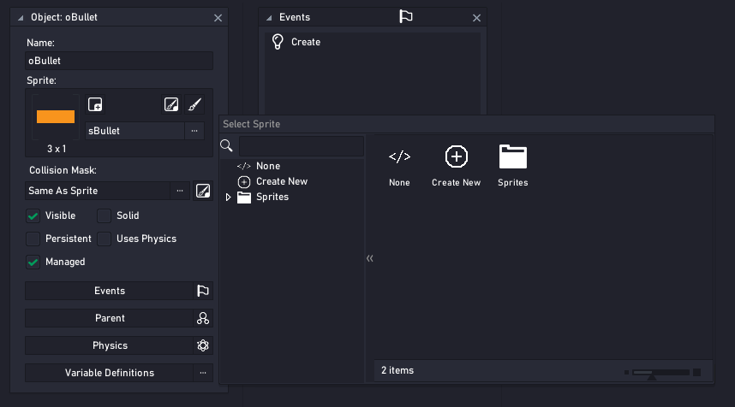The image size is (735, 407).
Task: Click the object Name input field
Action: [119, 61]
